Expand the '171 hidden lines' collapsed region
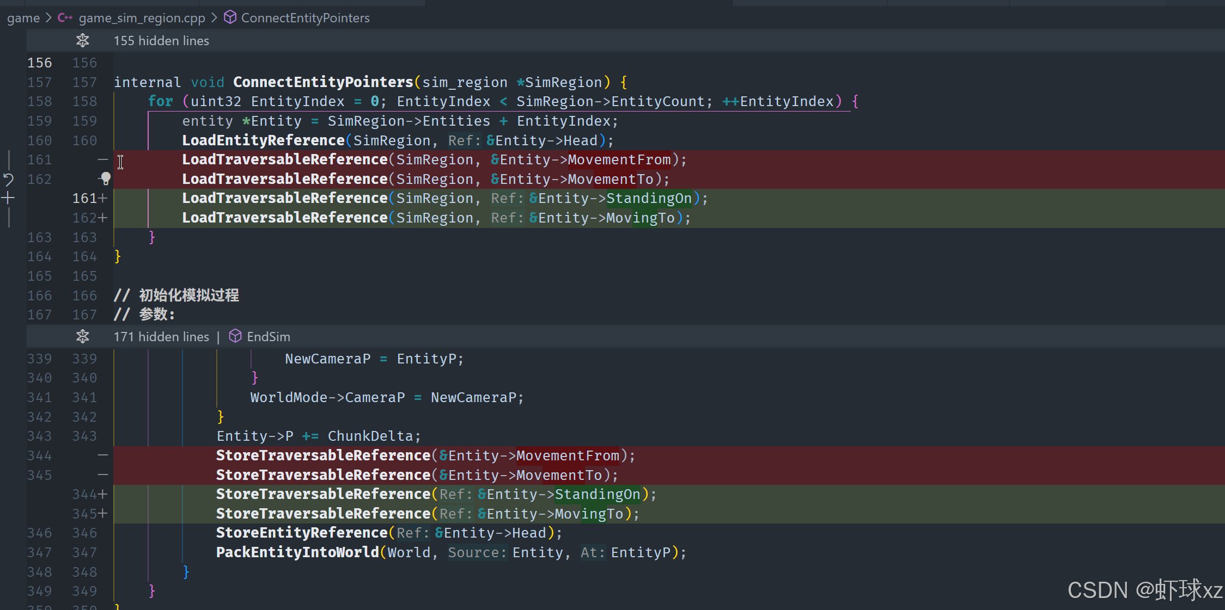This screenshot has height=610, width=1225. (x=161, y=337)
